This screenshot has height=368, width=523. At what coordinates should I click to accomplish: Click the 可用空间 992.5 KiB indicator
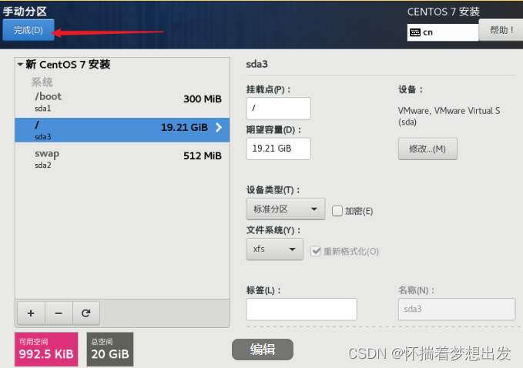pos(46,350)
